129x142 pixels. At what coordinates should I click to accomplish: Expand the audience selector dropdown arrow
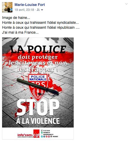(x=42, y=10)
